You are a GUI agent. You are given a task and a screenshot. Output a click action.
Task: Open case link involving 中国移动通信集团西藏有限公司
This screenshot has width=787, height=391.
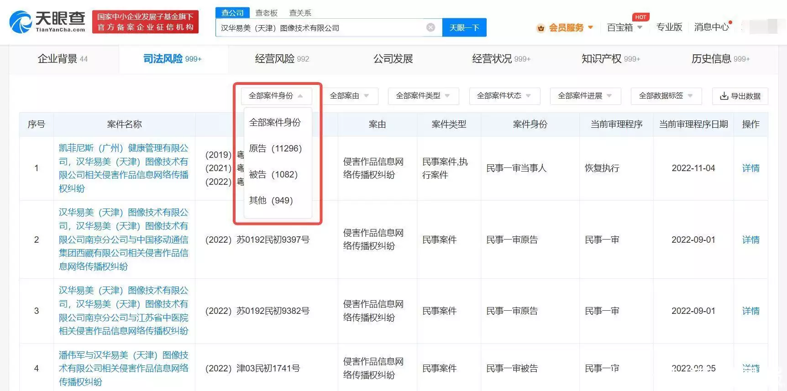tap(124, 240)
